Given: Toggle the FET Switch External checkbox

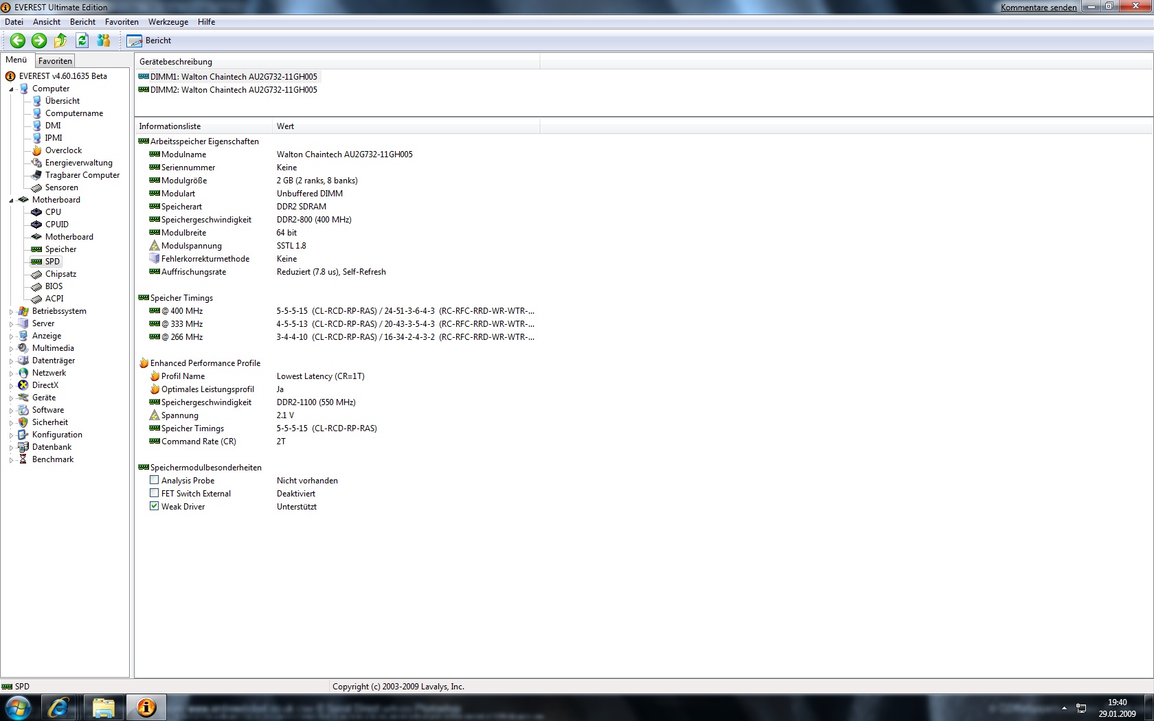Looking at the screenshot, I should pyautogui.click(x=155, y=494).
